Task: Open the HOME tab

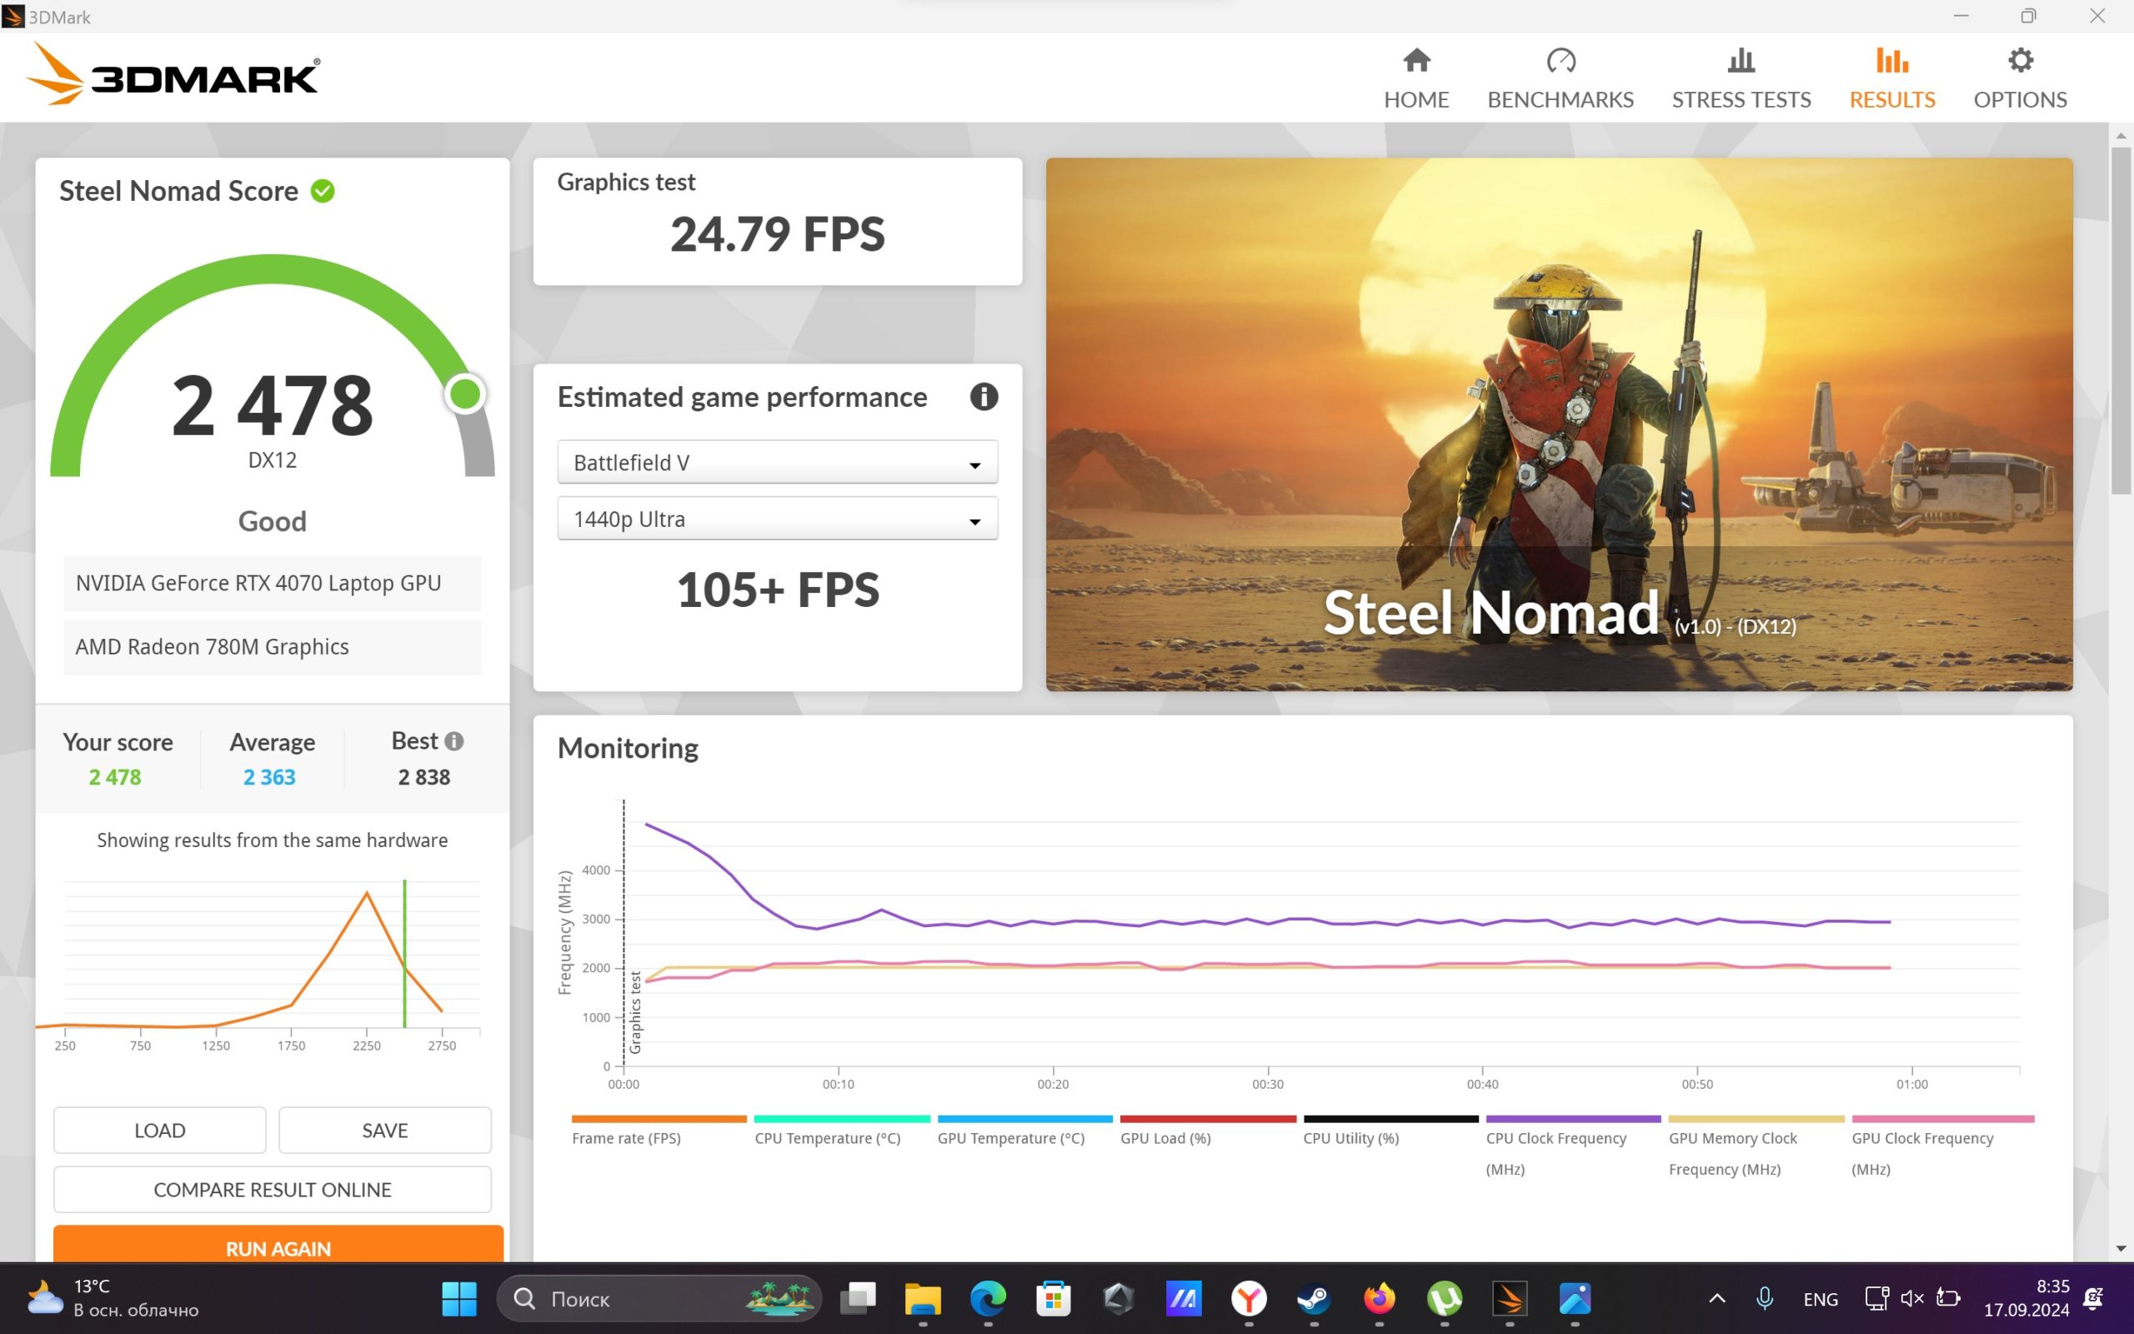Action: pyautogui.click(x=1416, y=79)
